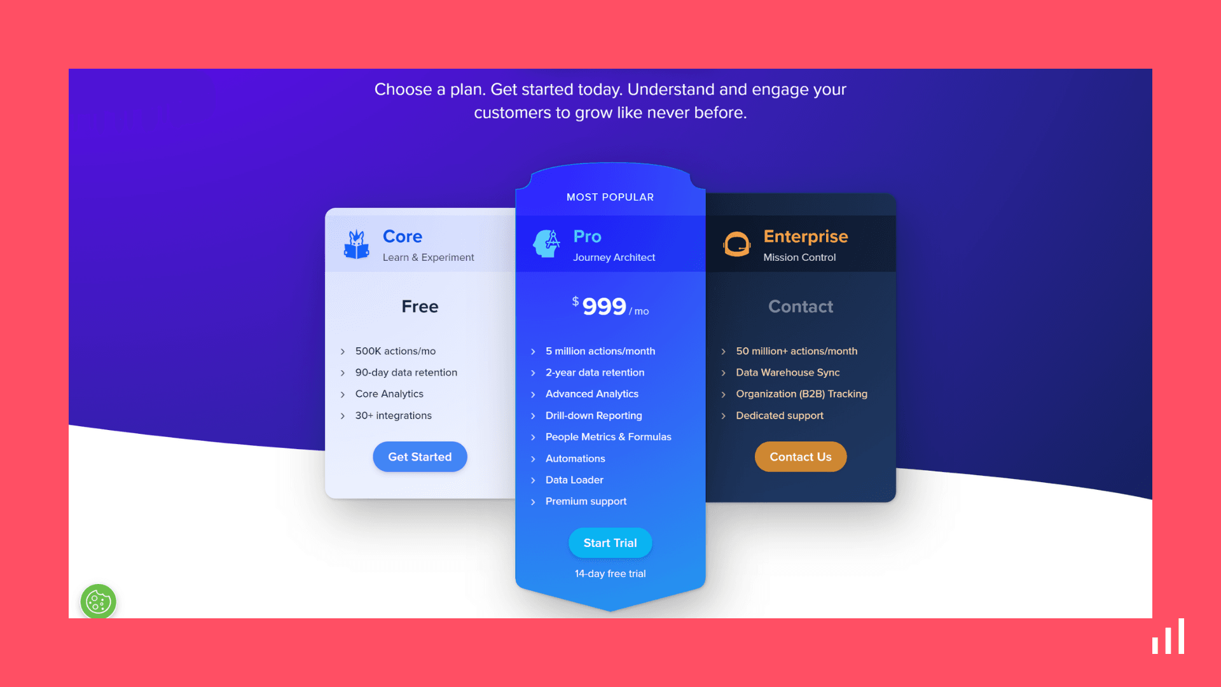Click the chevron next to 500K actions/mo
The width and height of the screenshot is (1221, 687).
click(343, 350)
